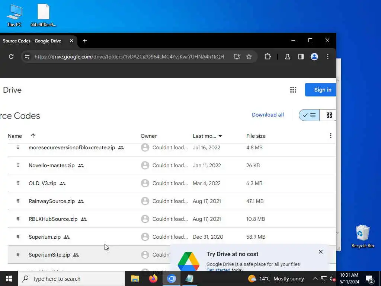Click the Dec 31, 2020 date cell
381x286 pixels.
point(208,237)
